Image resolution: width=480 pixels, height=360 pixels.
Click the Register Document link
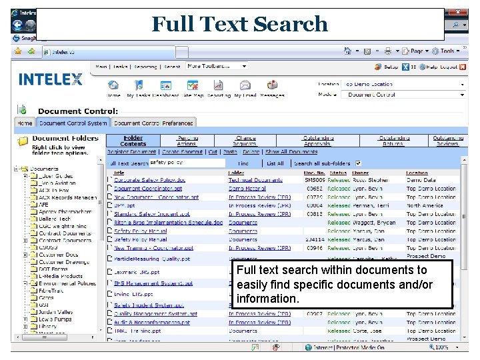[131, 152]
